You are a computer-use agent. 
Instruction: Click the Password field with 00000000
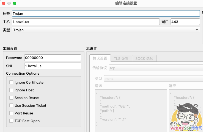[53, 58]
